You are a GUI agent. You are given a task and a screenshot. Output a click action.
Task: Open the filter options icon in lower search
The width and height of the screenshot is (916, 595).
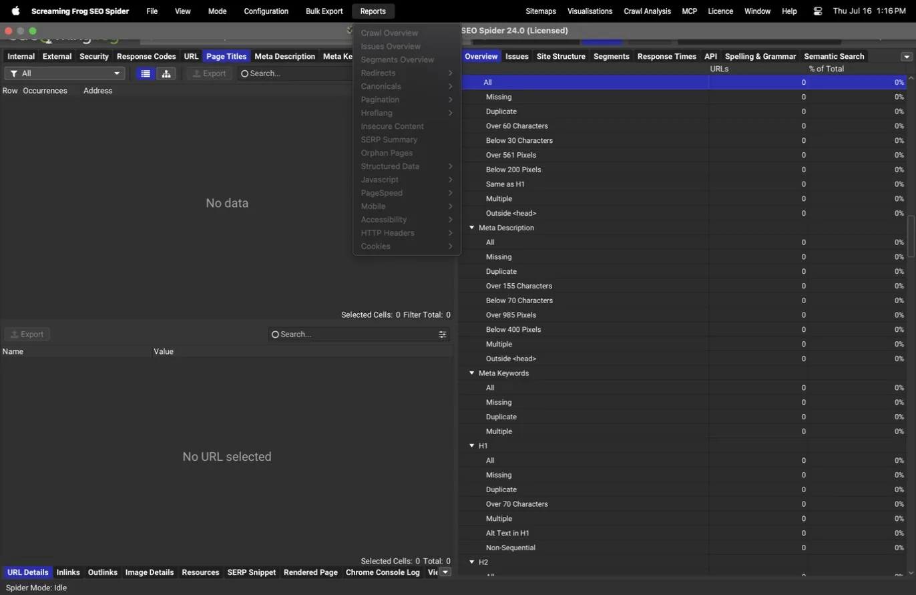coord(442,335)
